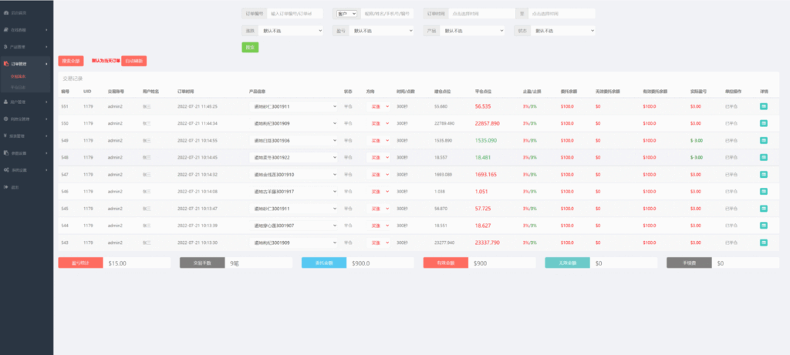This screenshot has height=355, width=790.
Task: Open sidebar item with globe icon
Action: [x=26, y=119]
